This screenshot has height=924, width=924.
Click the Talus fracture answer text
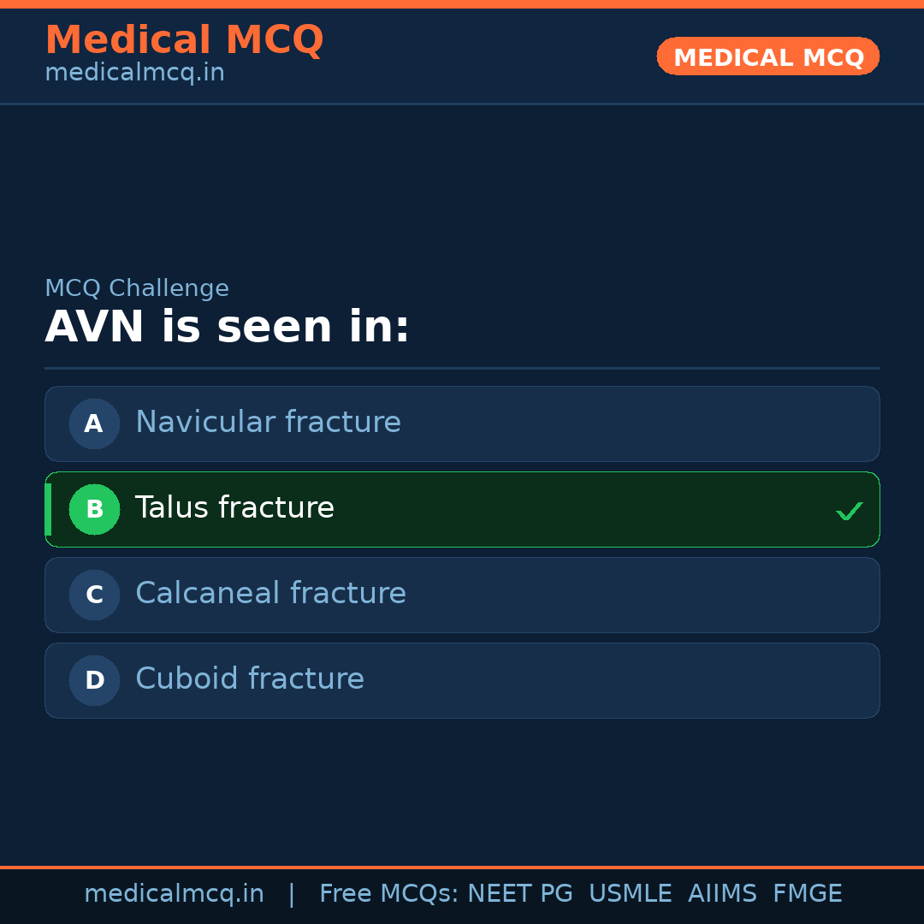coord(234,508)
